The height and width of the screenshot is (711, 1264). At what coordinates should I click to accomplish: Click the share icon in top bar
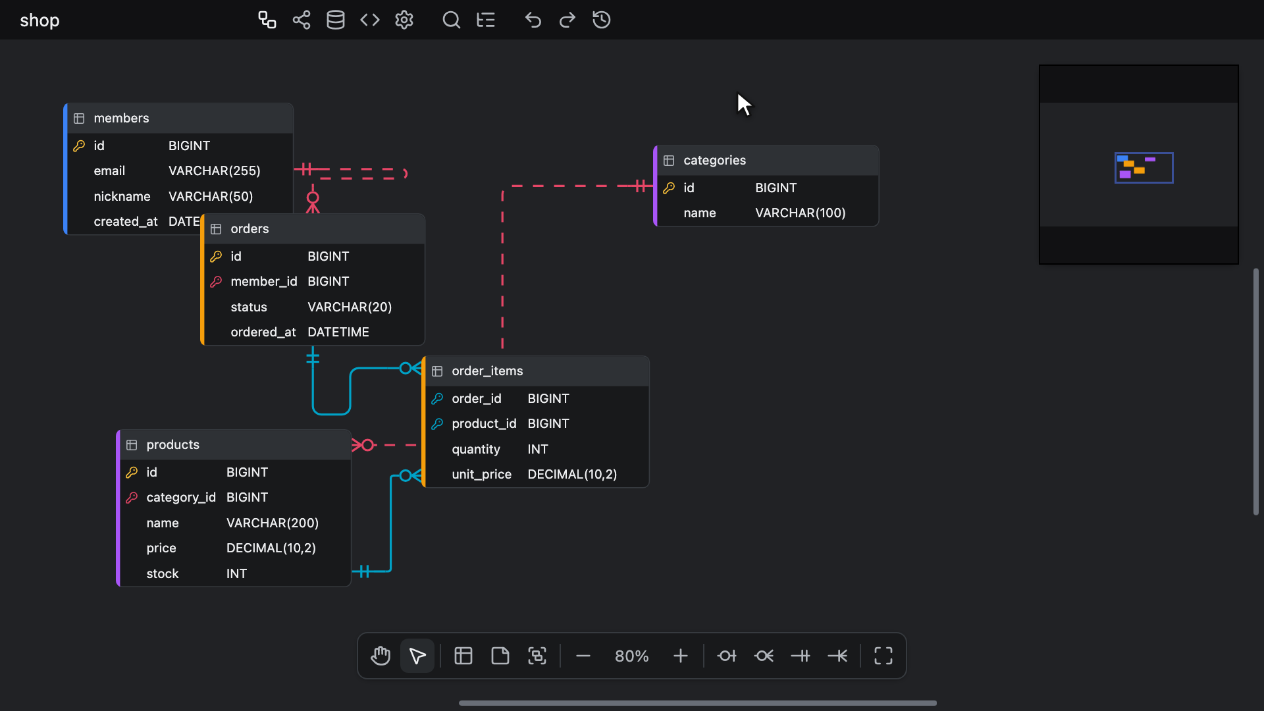(x=302, y=20)
